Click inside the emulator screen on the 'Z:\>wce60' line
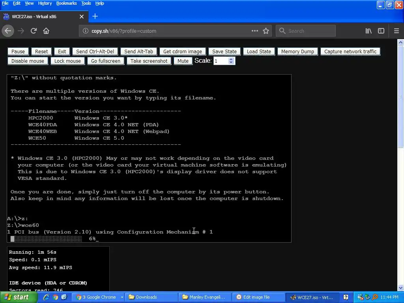Image resolution: width=404 pixels, height=303 pixels. (x=23, y=225)
